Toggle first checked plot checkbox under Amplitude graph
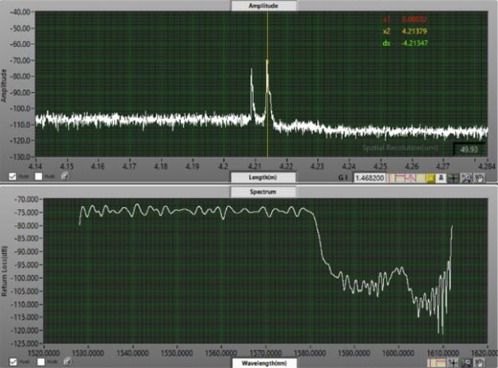 point(12,176)
